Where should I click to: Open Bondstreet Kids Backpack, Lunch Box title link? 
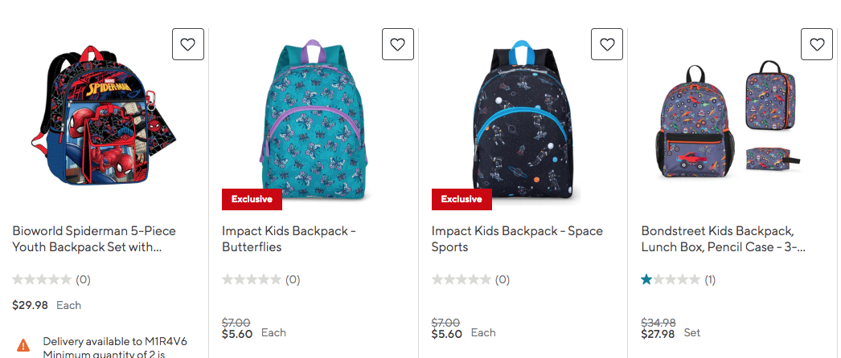(723, 239)
